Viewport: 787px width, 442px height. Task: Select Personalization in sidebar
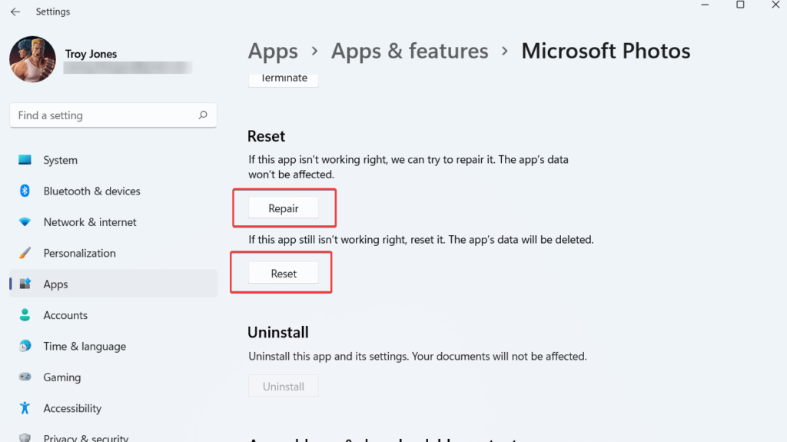pyautogui.click(x=113, y=253)
